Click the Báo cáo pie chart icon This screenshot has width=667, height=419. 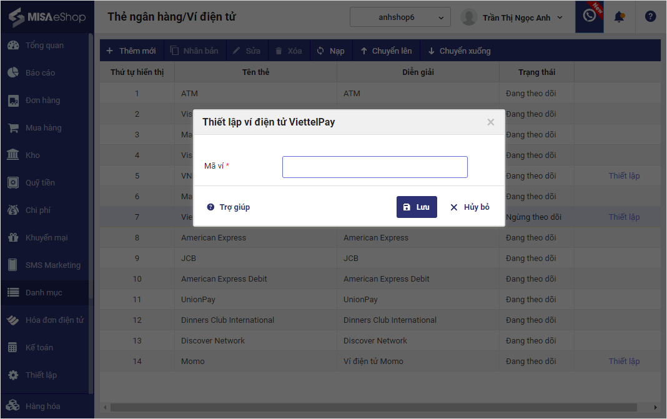[x=12, y=73]
